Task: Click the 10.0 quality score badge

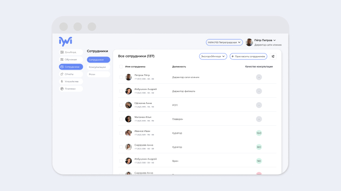Action: click(x=259, y=133)
